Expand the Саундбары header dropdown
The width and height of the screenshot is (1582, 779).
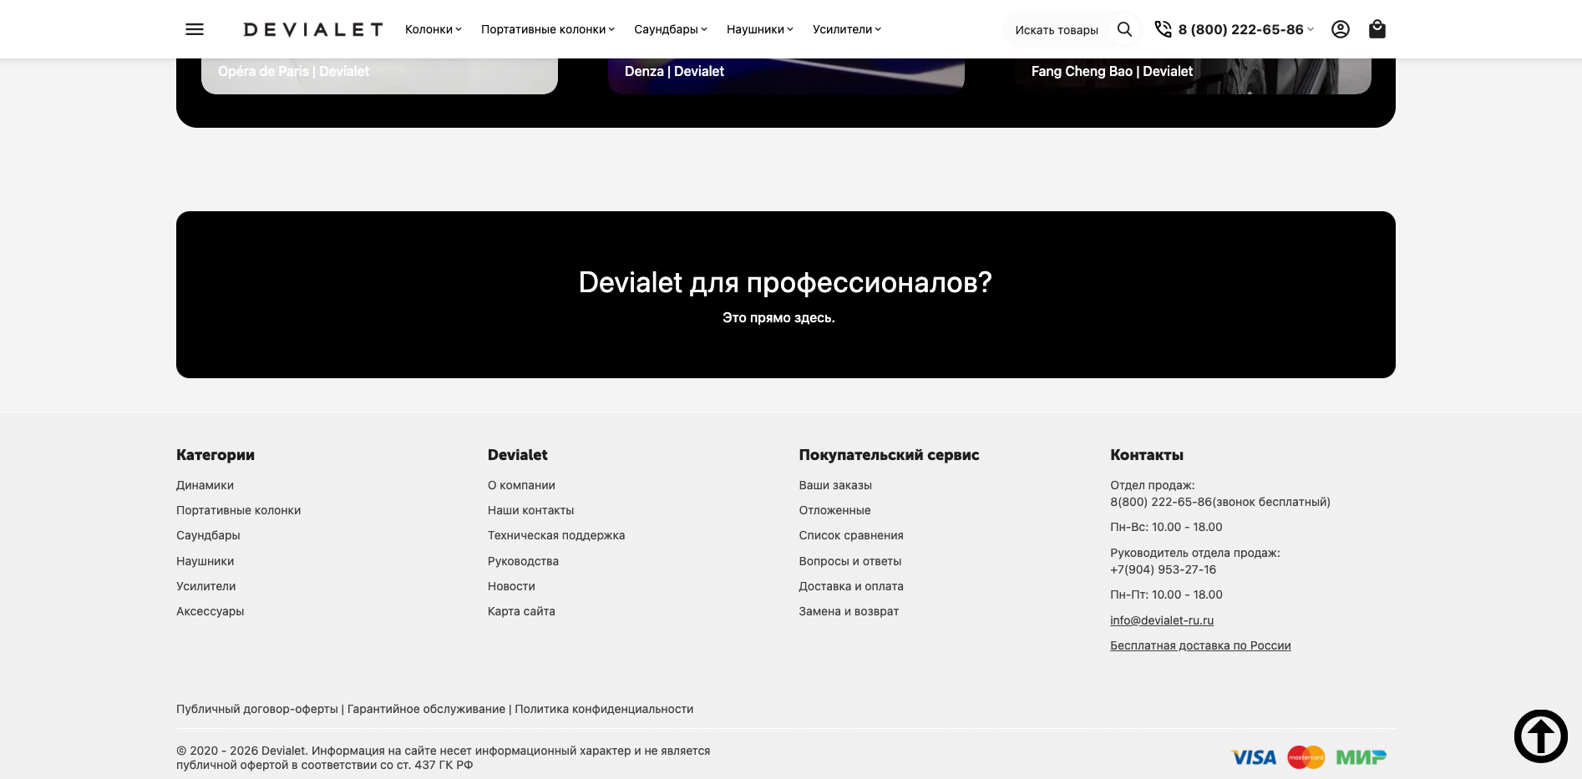click(671, 29)
